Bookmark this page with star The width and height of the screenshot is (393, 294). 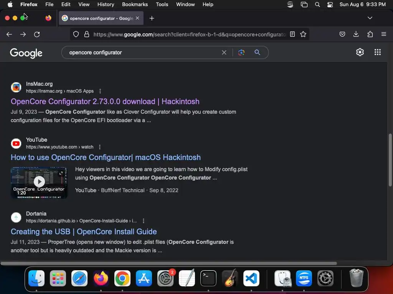pos(303,34)
